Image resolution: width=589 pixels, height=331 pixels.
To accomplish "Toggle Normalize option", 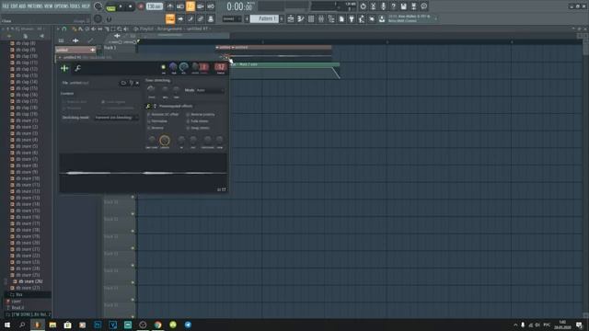I will tap(157, 121).
